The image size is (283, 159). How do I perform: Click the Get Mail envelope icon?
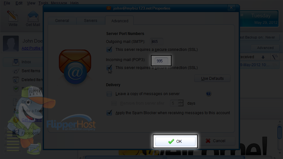[x=33, y=16]
